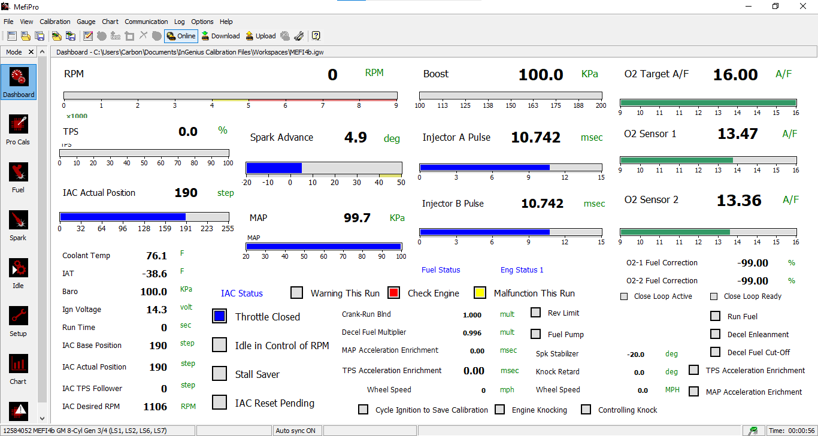
Task: Click the edit notes toolbar icon
Action: [87, 36]
